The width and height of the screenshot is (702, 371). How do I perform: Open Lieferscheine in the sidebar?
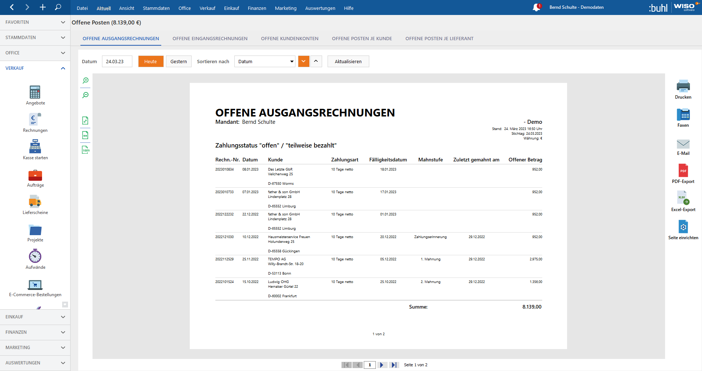pos(35,202)
